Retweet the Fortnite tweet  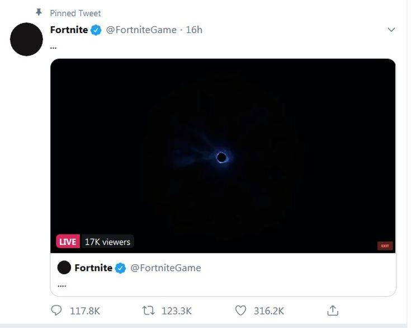149,310
